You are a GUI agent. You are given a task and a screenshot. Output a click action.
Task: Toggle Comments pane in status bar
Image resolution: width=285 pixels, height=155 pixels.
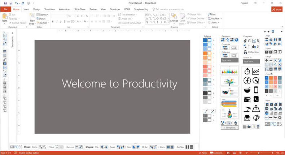tap(216, 153)
